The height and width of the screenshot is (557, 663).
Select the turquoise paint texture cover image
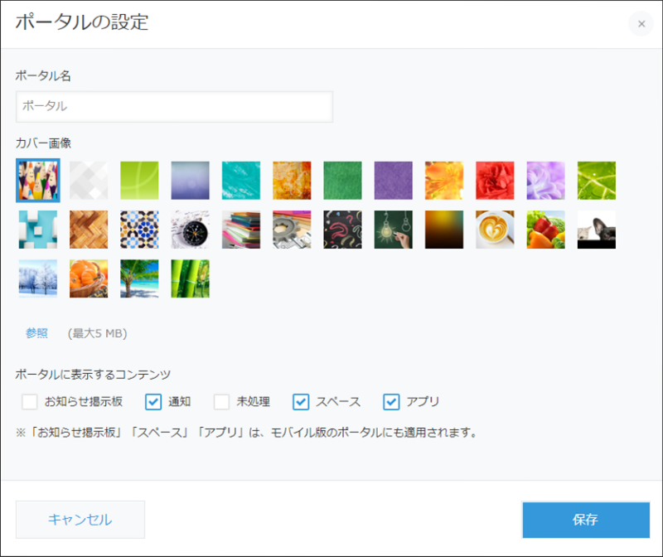[241, 181]
